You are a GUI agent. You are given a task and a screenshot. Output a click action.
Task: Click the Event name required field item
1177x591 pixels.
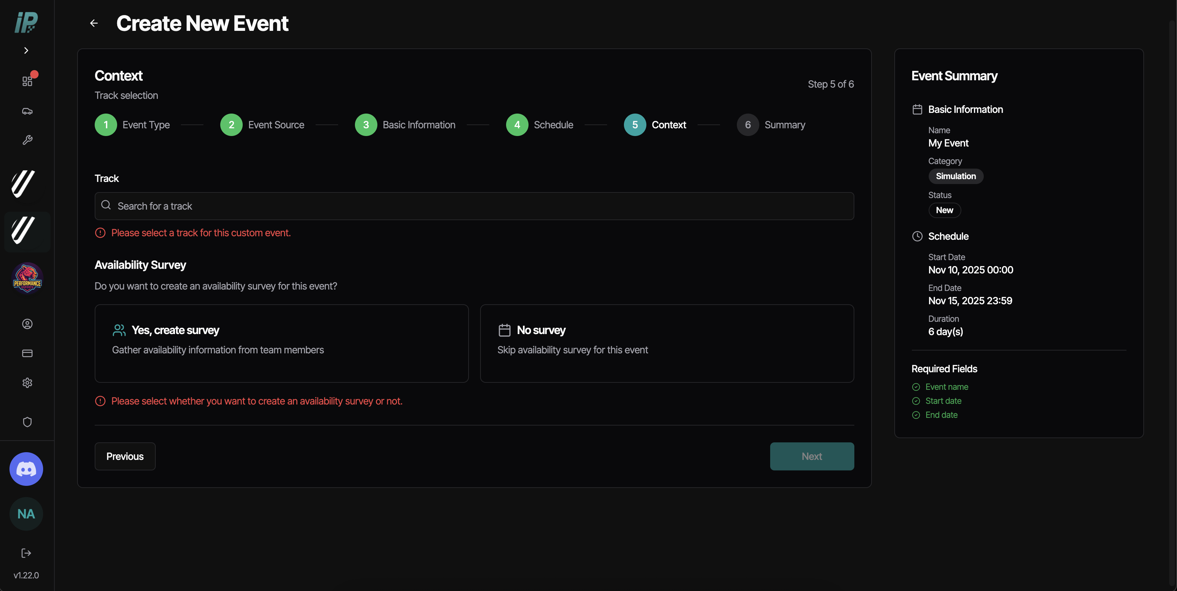(x=940, y=387)
